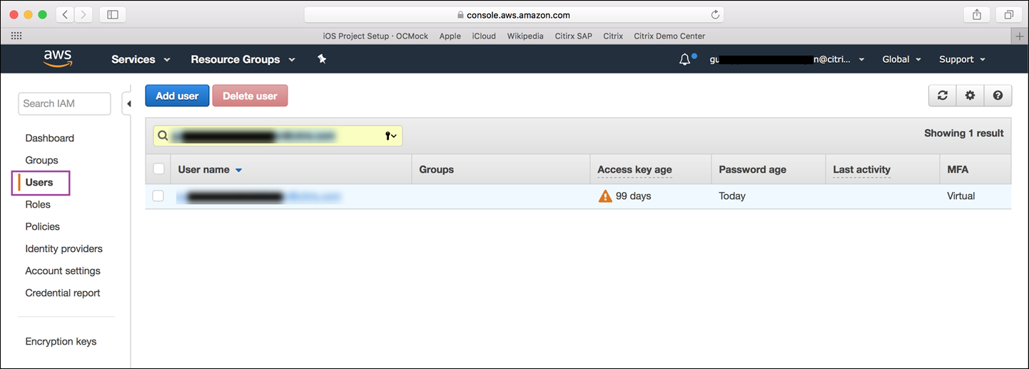Refresh the IAM users list
The width and height of the screenshot is (1029, 369).
(943, 96)
